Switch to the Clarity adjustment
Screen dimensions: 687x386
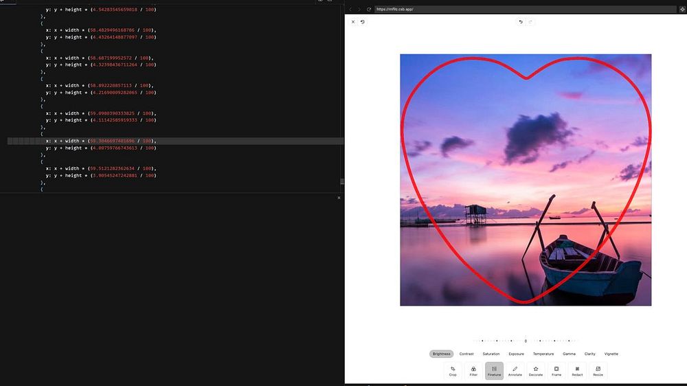[589, 354]
